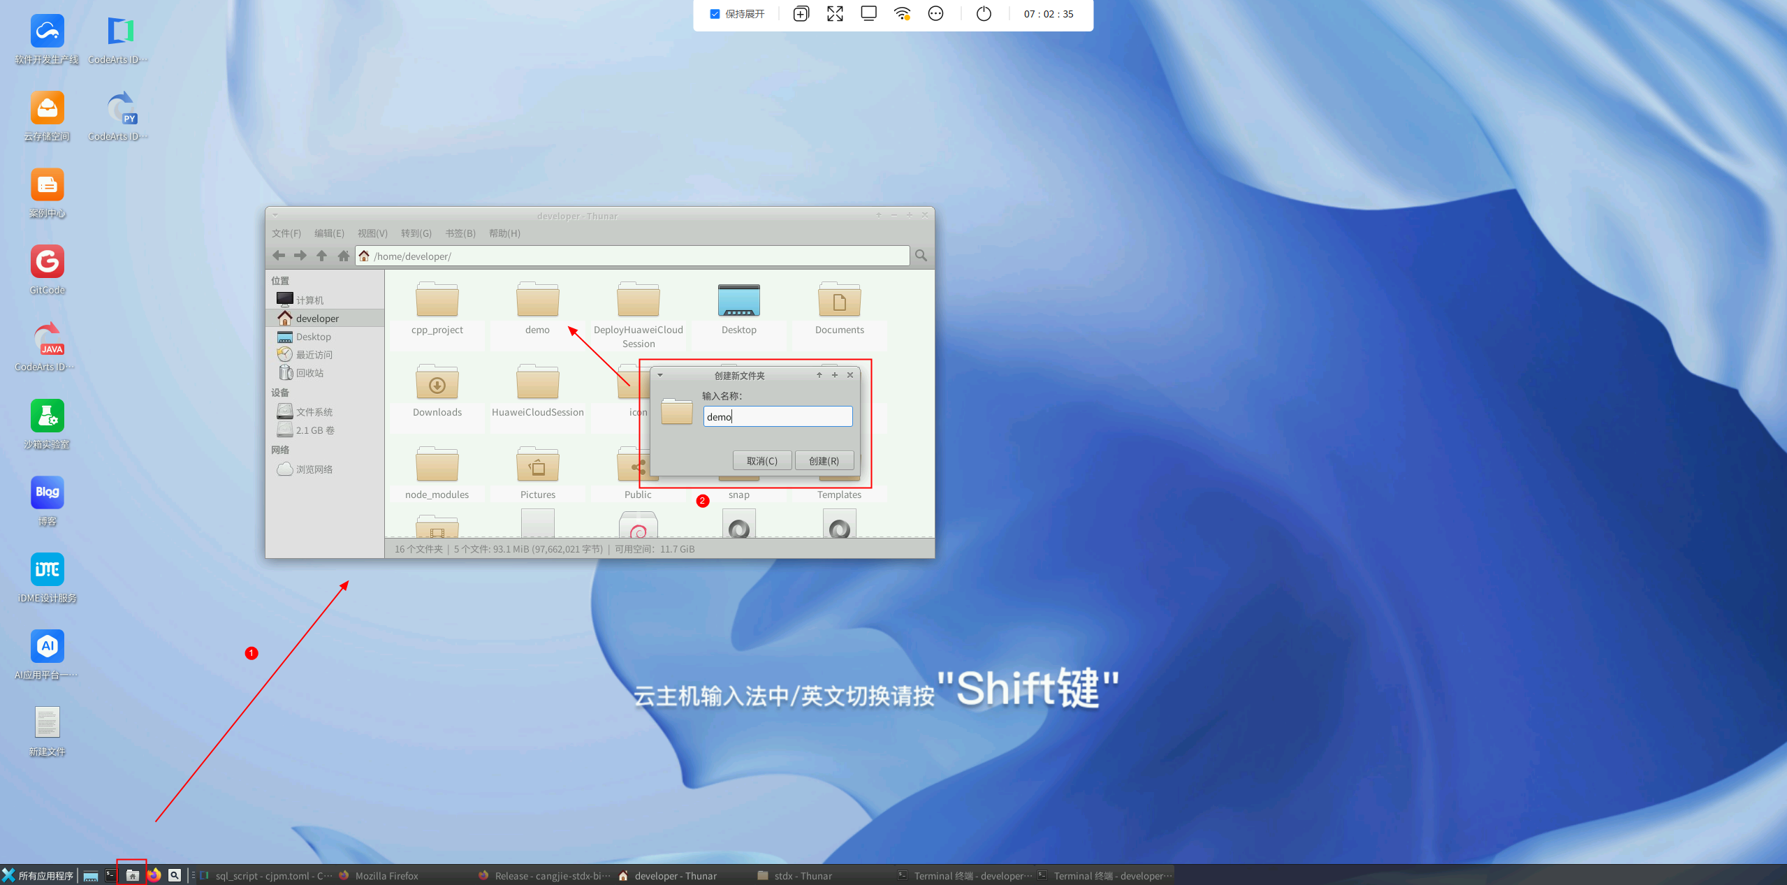Click the power icon in top toolbar
1787x885 pixels.
coord(983,14)
